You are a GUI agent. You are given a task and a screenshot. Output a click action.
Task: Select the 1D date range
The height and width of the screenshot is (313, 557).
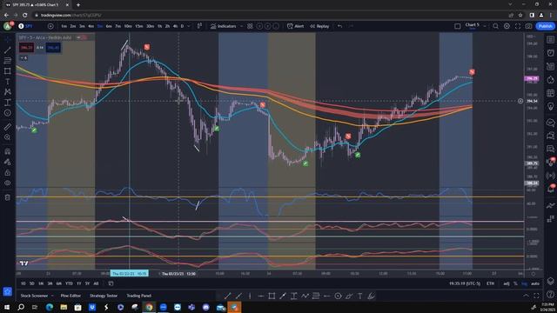[x=23, y=283]
